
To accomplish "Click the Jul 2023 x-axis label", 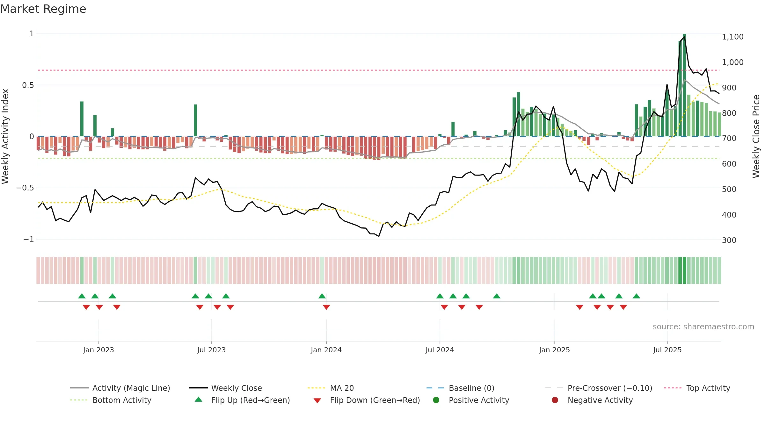I will (211, 350).
